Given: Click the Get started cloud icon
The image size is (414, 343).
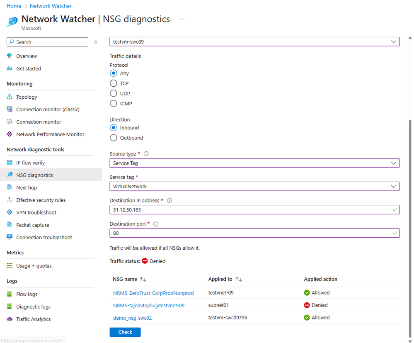Looking at the screenshot, I should coord(10,68).
